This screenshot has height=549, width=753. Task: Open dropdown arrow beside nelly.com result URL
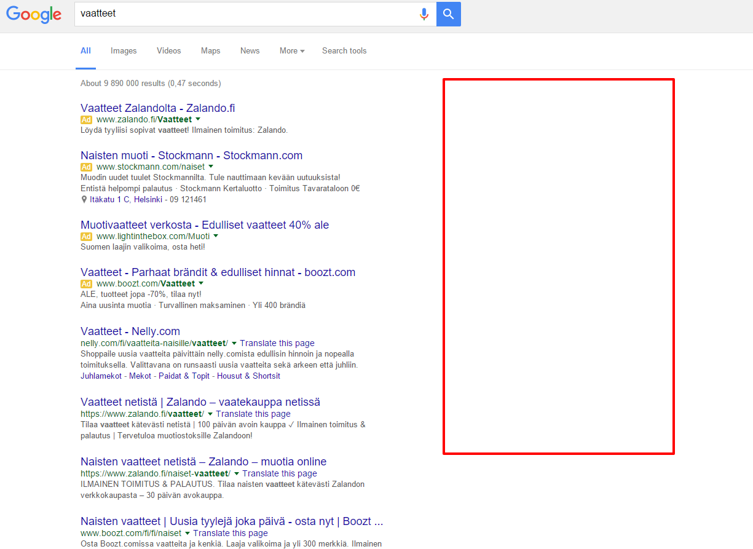(234, 343)
